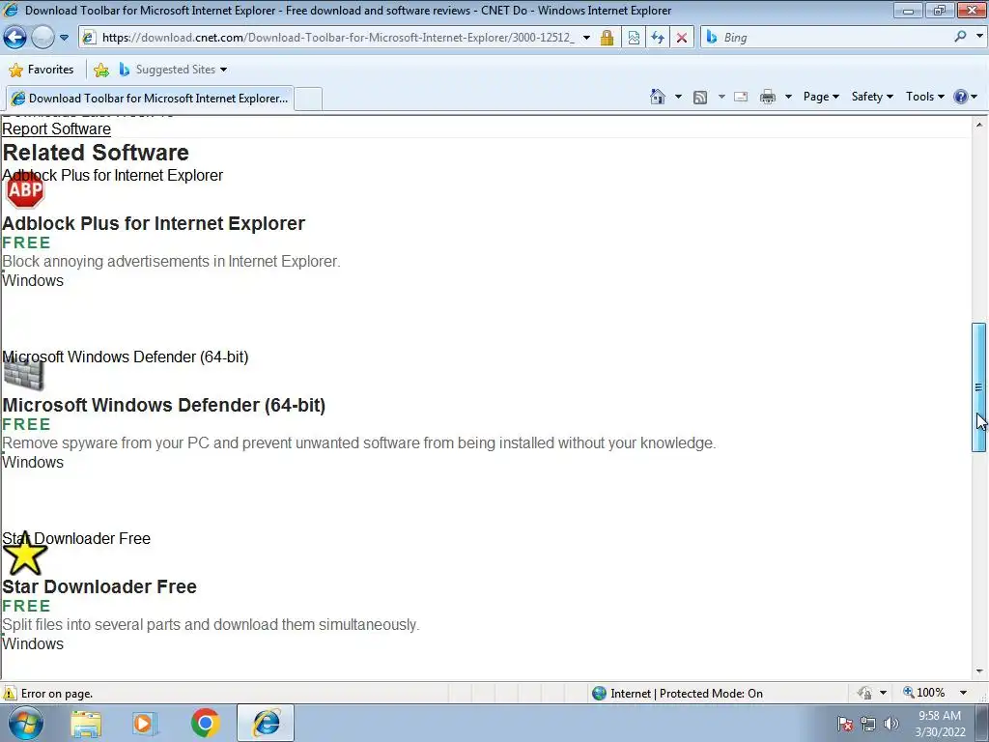
Task: Click the network tray icon
Action: pos(868,725)
